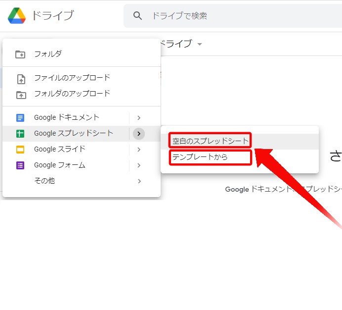This screenshot has width=342, height=310.
Task: Select フォルダのアップロード menu entry
Action: click(x=82, y=94)
